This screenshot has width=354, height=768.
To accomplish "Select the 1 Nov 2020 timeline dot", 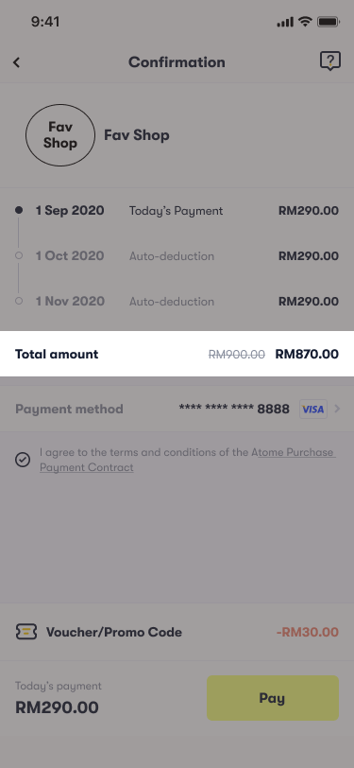I will click(x=19, y=301).
